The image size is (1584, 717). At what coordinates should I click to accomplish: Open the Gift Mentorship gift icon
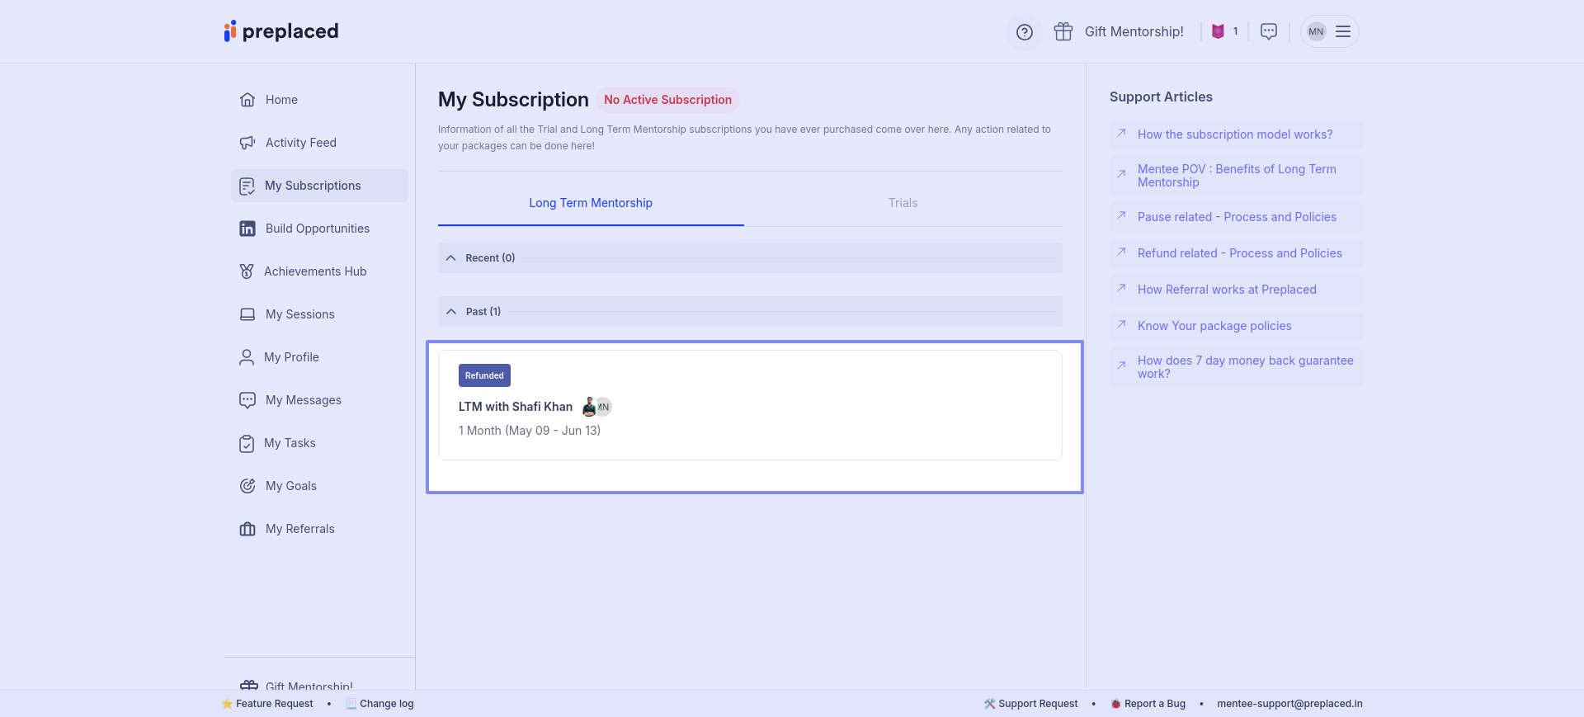1063,32
